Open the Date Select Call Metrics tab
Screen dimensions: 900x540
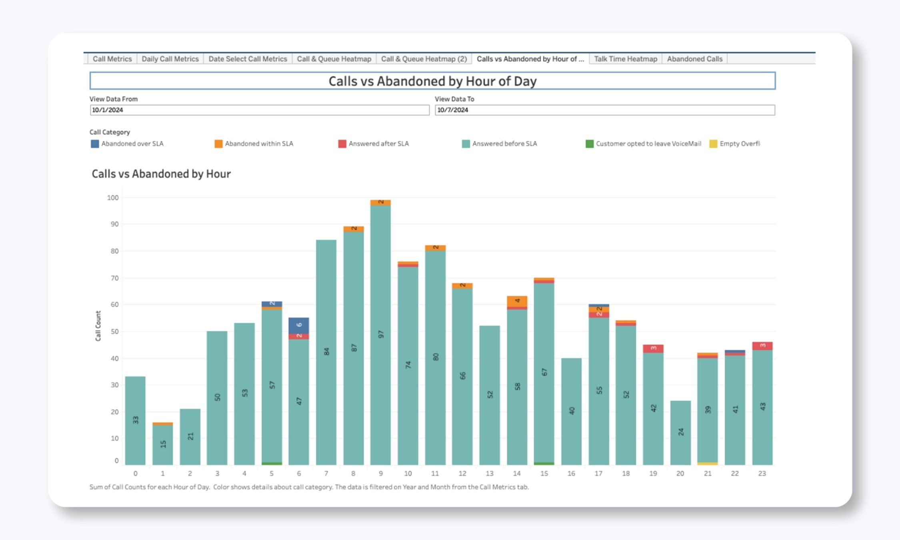pyautogui.click(x=248, y=59)
